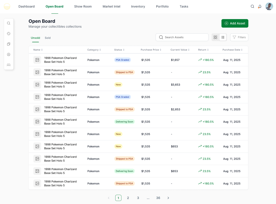Sort by Current Value column
276x204 pixels.
[180, 50]
